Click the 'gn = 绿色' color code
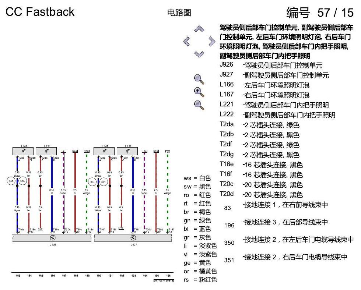 197,220
